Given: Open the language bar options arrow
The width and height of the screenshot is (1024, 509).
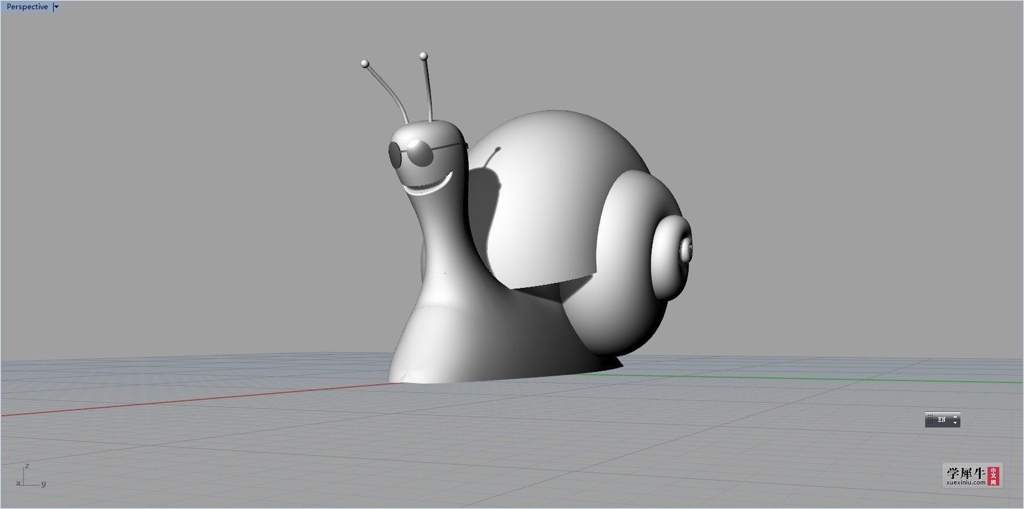Looking at the screenshot, I should pos(955,423).
